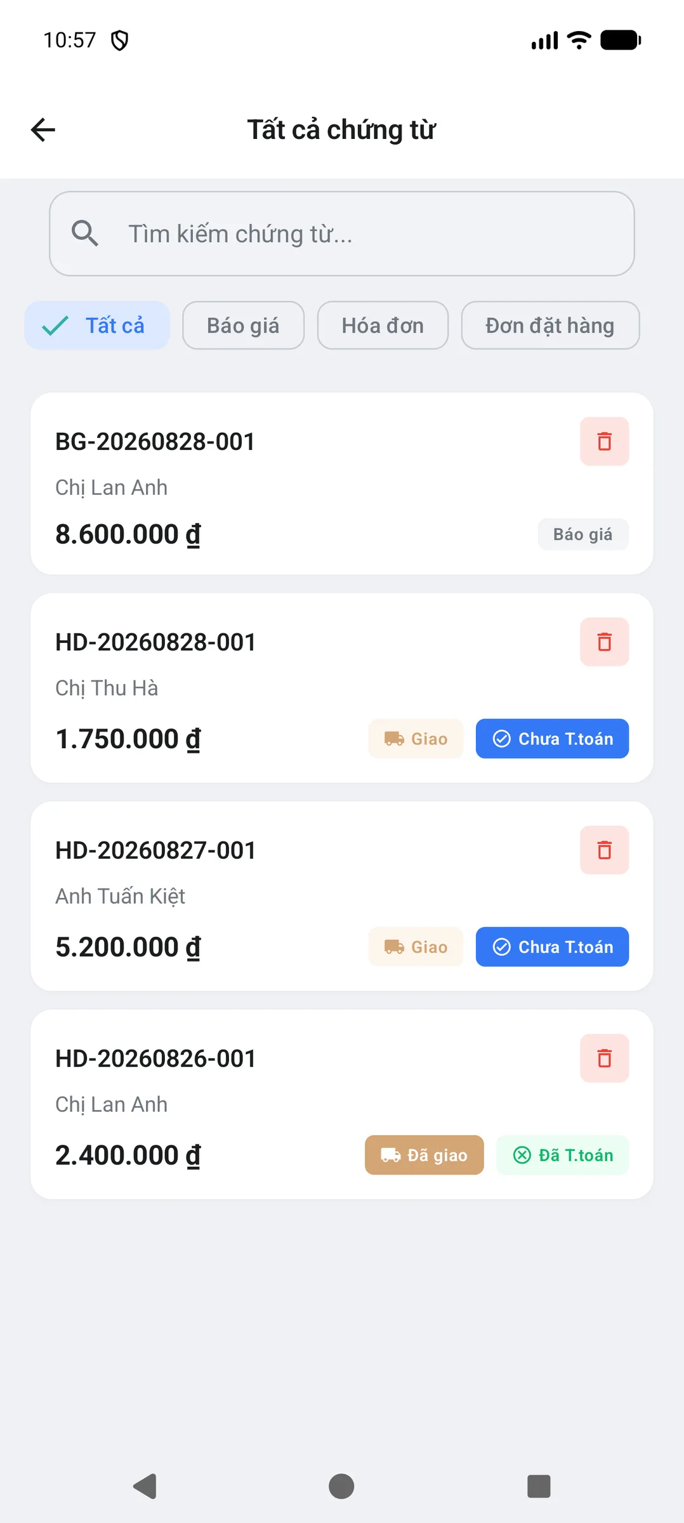Delete document BG-20260828-001 with trash icon

tap(604, 441)
